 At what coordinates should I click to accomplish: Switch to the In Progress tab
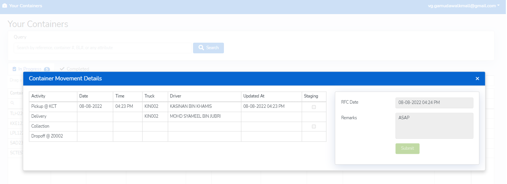coord(31,69)
